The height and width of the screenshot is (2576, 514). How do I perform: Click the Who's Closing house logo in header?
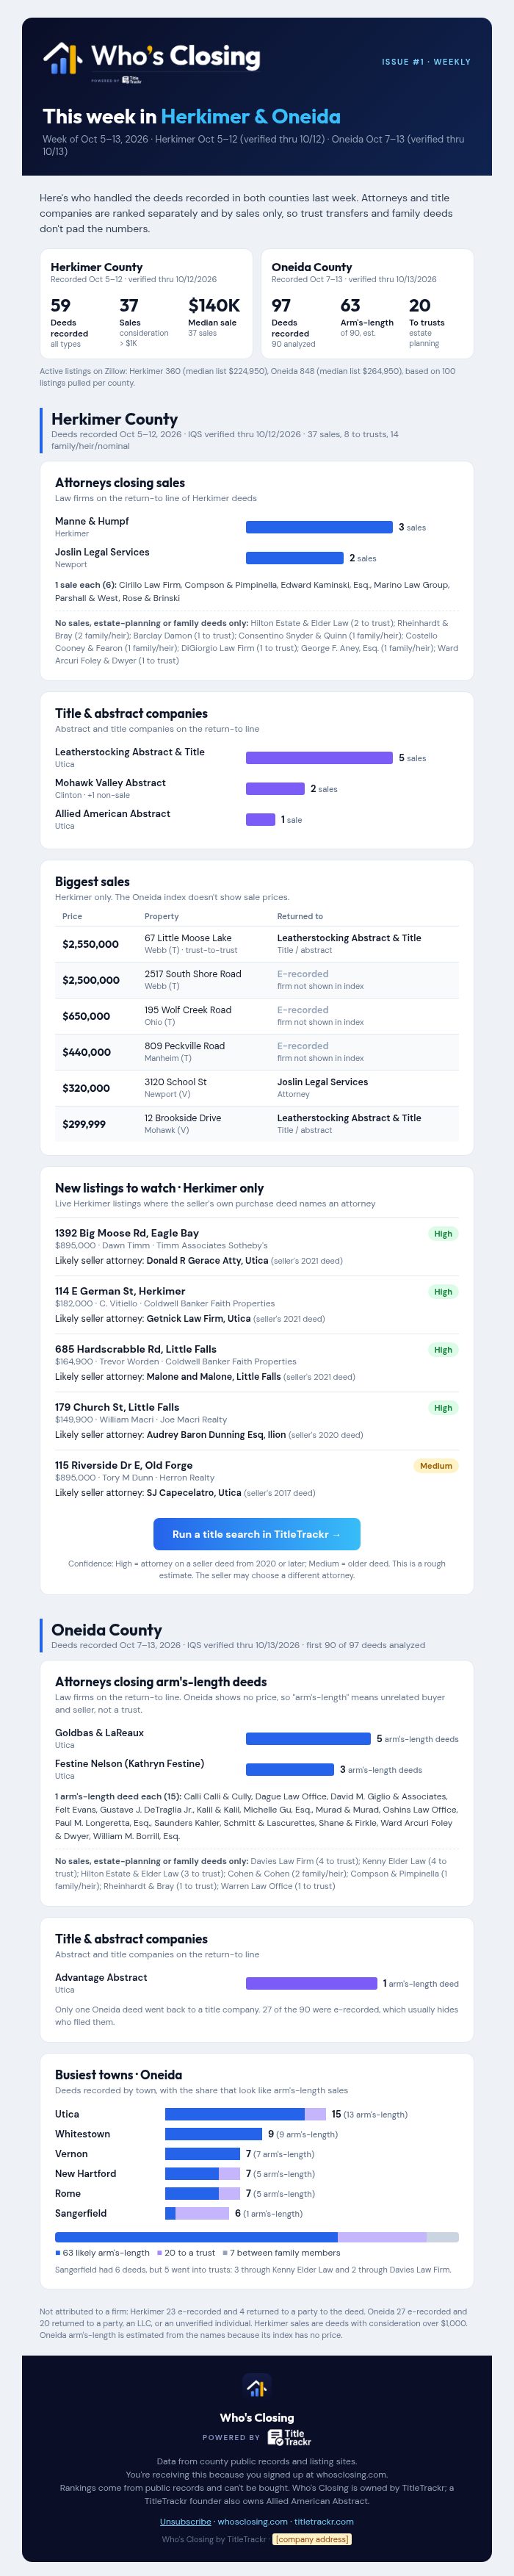(x=62, y=59)
